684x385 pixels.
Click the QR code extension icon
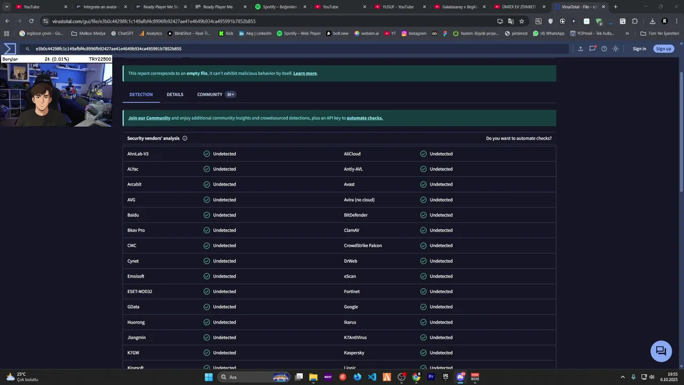tap(623, 21)
